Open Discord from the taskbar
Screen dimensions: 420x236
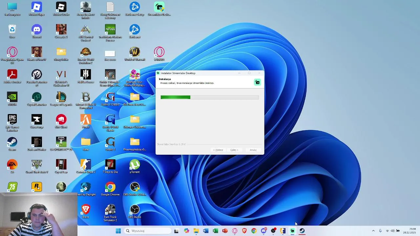click(263, 231)
